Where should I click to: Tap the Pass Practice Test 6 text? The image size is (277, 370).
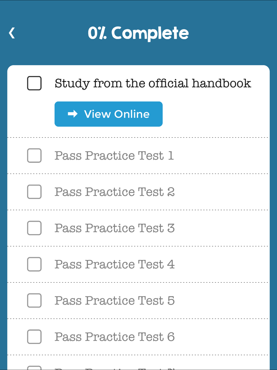coord(115,337)
